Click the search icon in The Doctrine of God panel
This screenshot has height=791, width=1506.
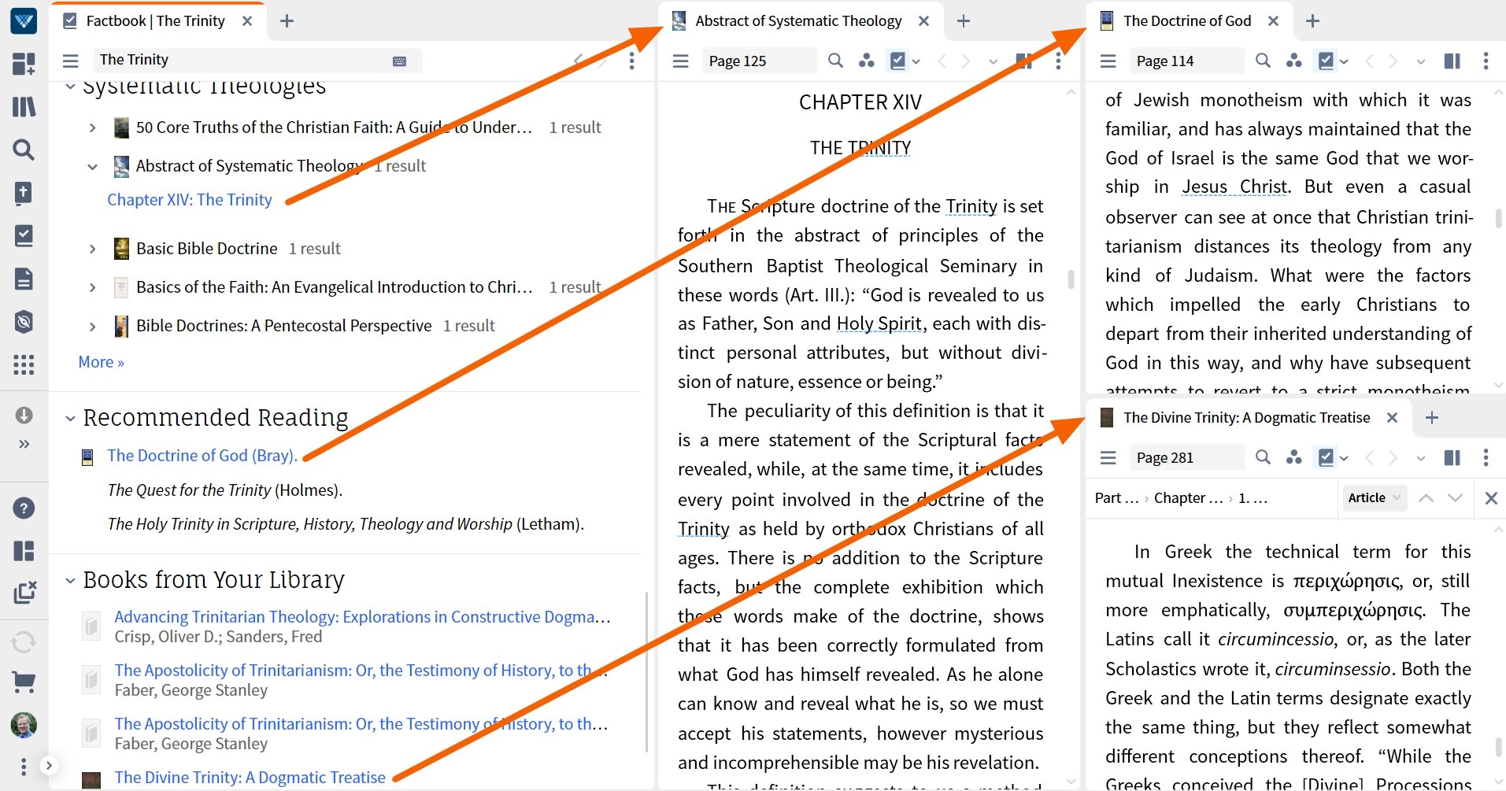pyautogui.click(x=1263, y=61)
